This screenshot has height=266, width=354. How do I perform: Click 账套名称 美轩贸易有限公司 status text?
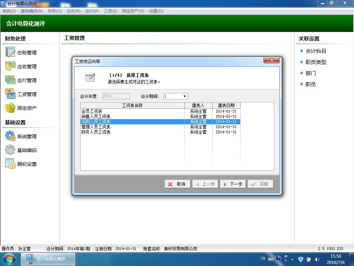tap(170, 249)
